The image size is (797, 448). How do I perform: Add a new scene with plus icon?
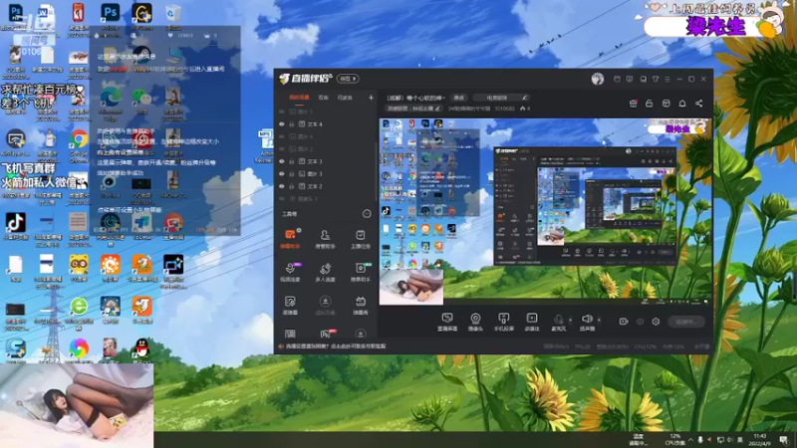371,98
